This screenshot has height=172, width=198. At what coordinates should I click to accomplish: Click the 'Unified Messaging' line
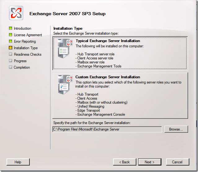[x=90, y=106]
